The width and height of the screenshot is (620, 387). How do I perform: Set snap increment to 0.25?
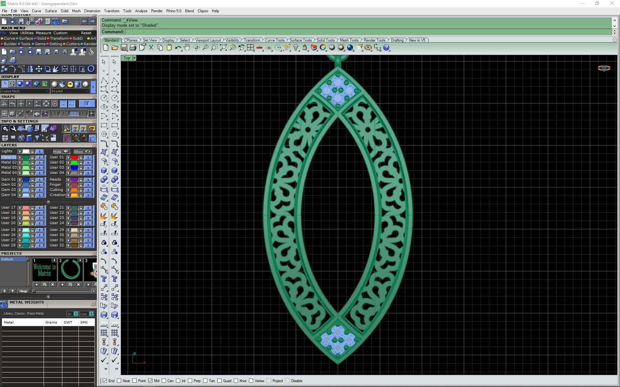point(64,114)
